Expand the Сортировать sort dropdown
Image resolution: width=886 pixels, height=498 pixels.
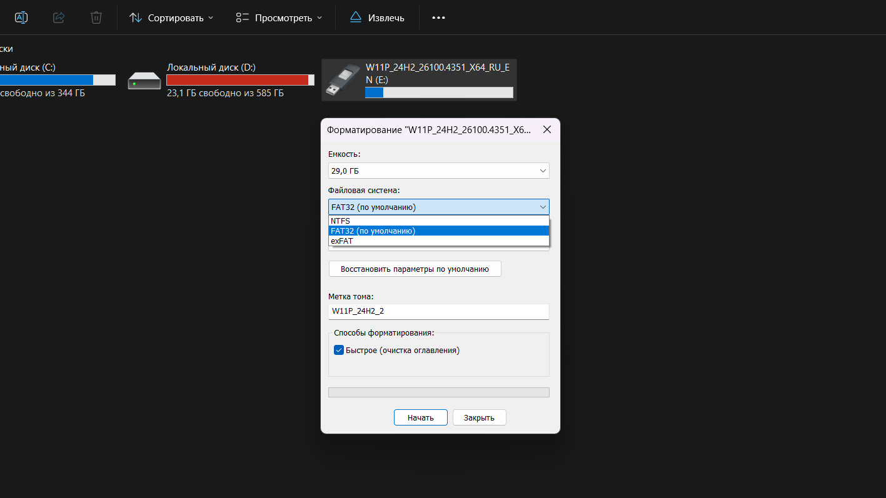click(x=171, y=17)
